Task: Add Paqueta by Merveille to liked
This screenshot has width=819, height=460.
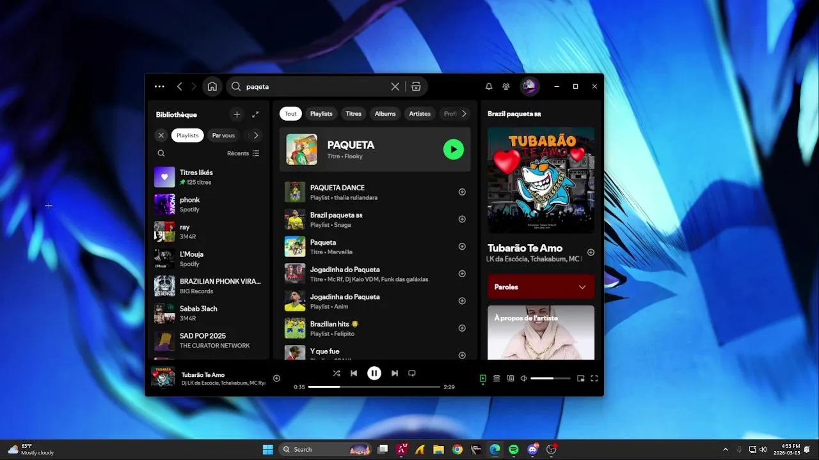Action: [x=462, y=247]
